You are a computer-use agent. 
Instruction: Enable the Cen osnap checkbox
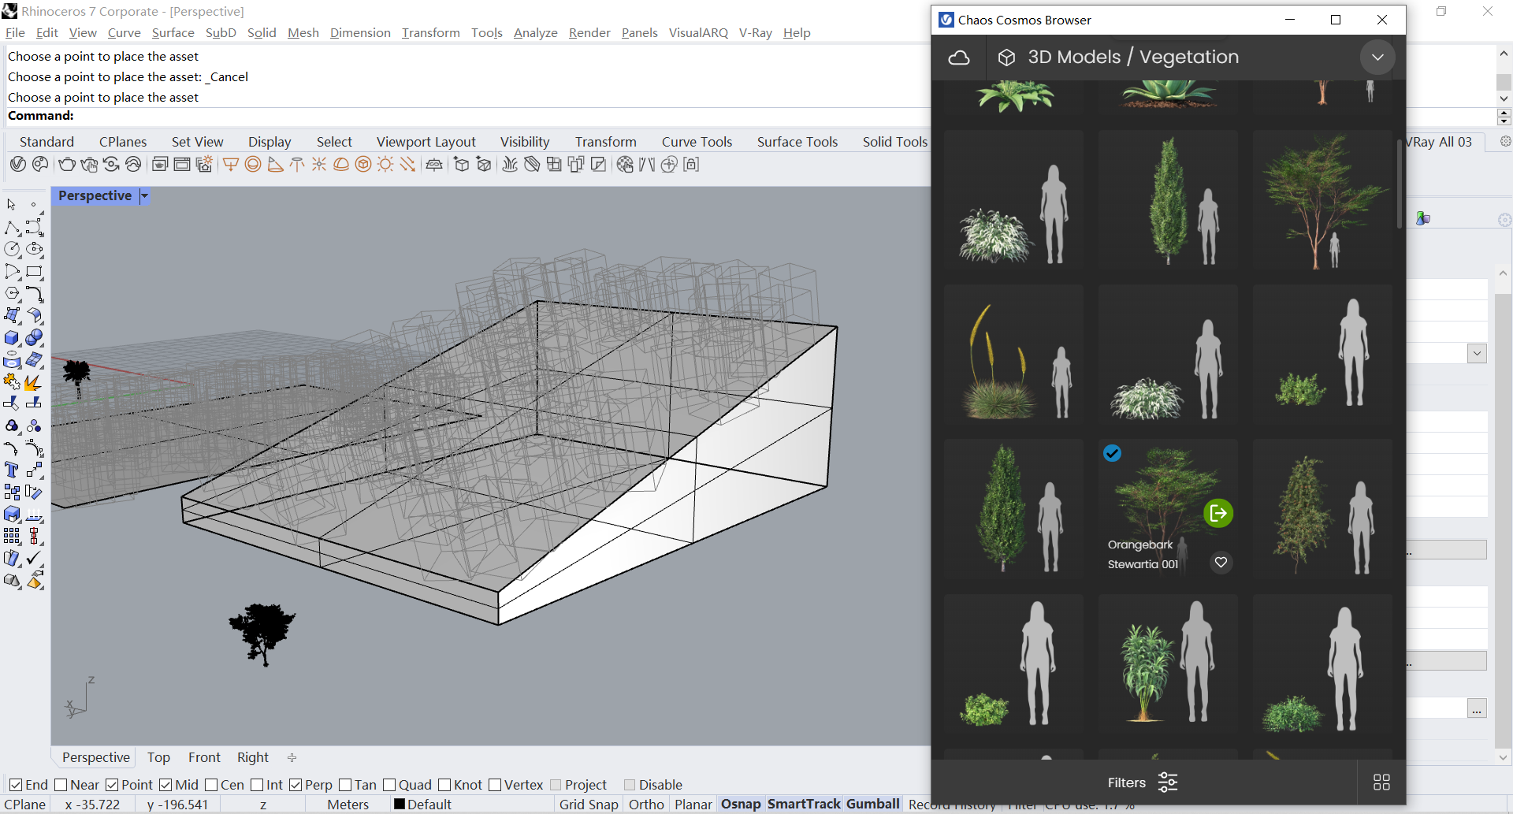pyautogui.click(x=211, y=785)
